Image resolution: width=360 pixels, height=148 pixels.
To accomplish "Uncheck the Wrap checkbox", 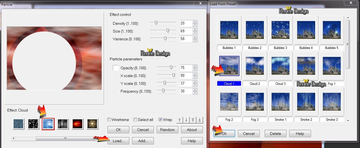I will (x=160, y=120).
